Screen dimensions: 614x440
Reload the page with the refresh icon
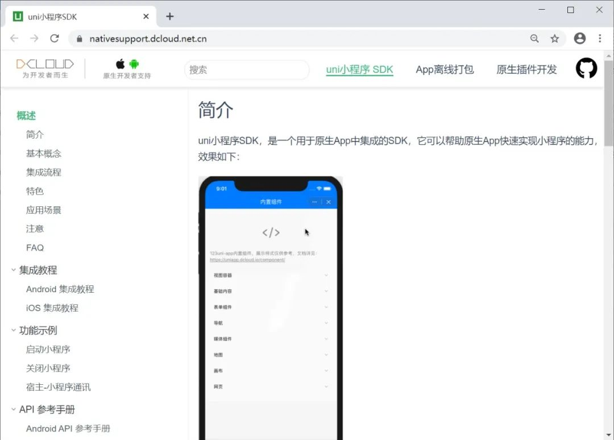55,38
